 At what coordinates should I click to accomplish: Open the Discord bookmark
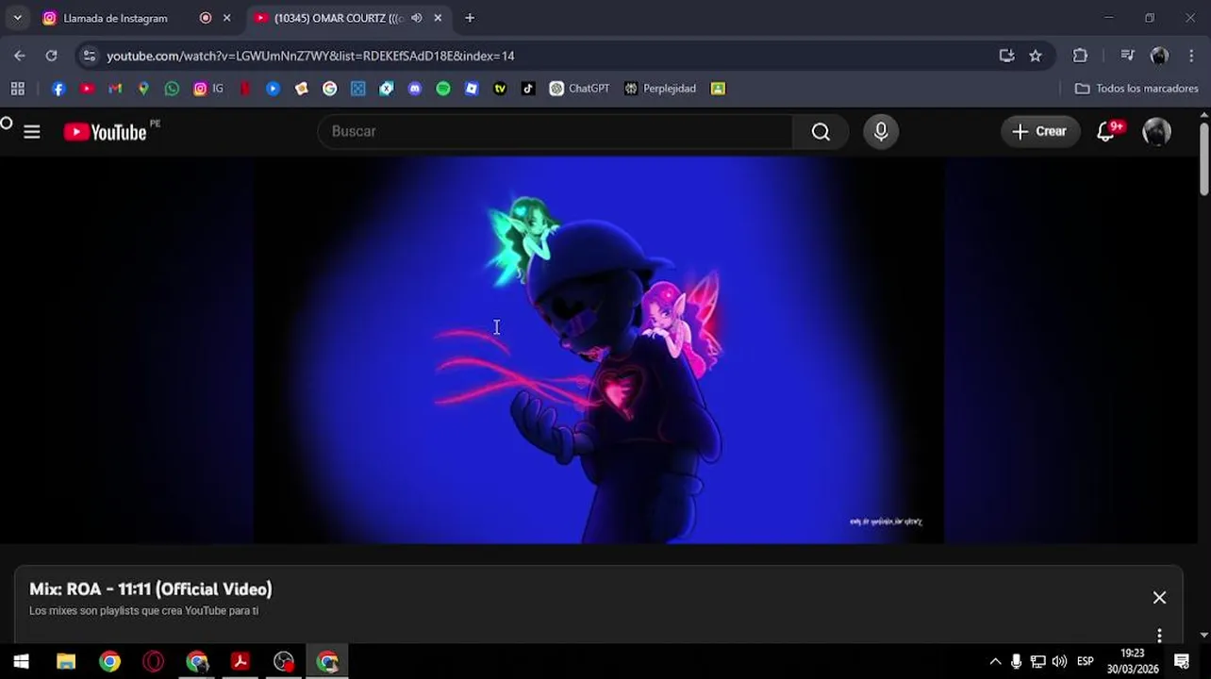[414, 89]
